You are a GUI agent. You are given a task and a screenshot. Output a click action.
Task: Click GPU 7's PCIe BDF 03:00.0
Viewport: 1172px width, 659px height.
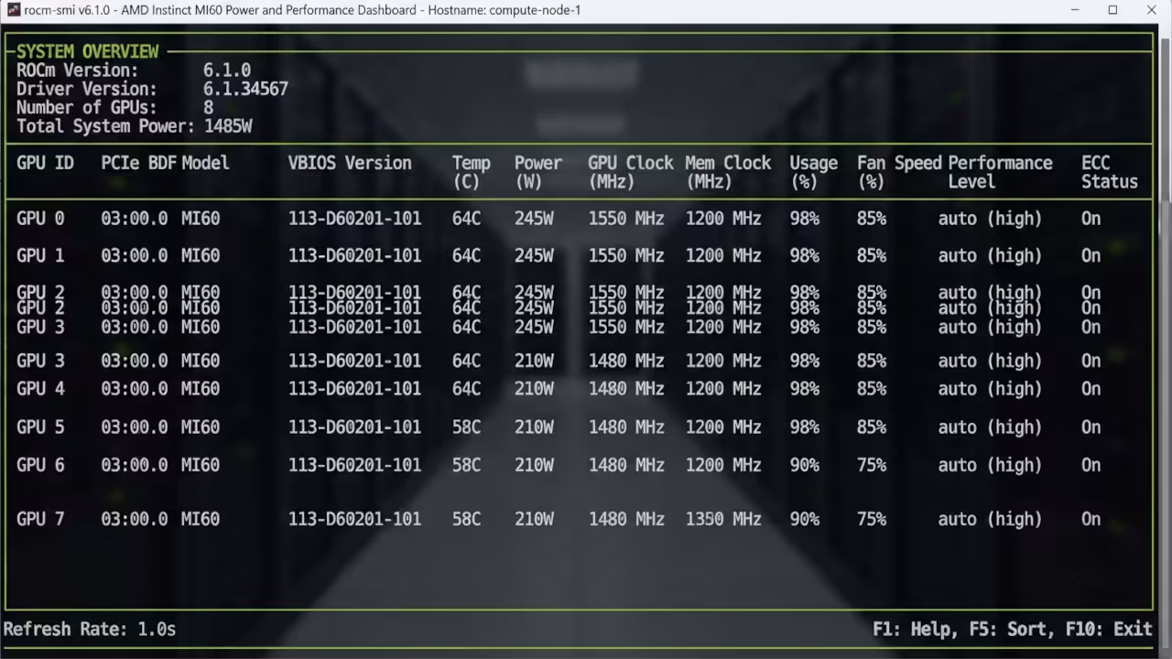point(135,519)
